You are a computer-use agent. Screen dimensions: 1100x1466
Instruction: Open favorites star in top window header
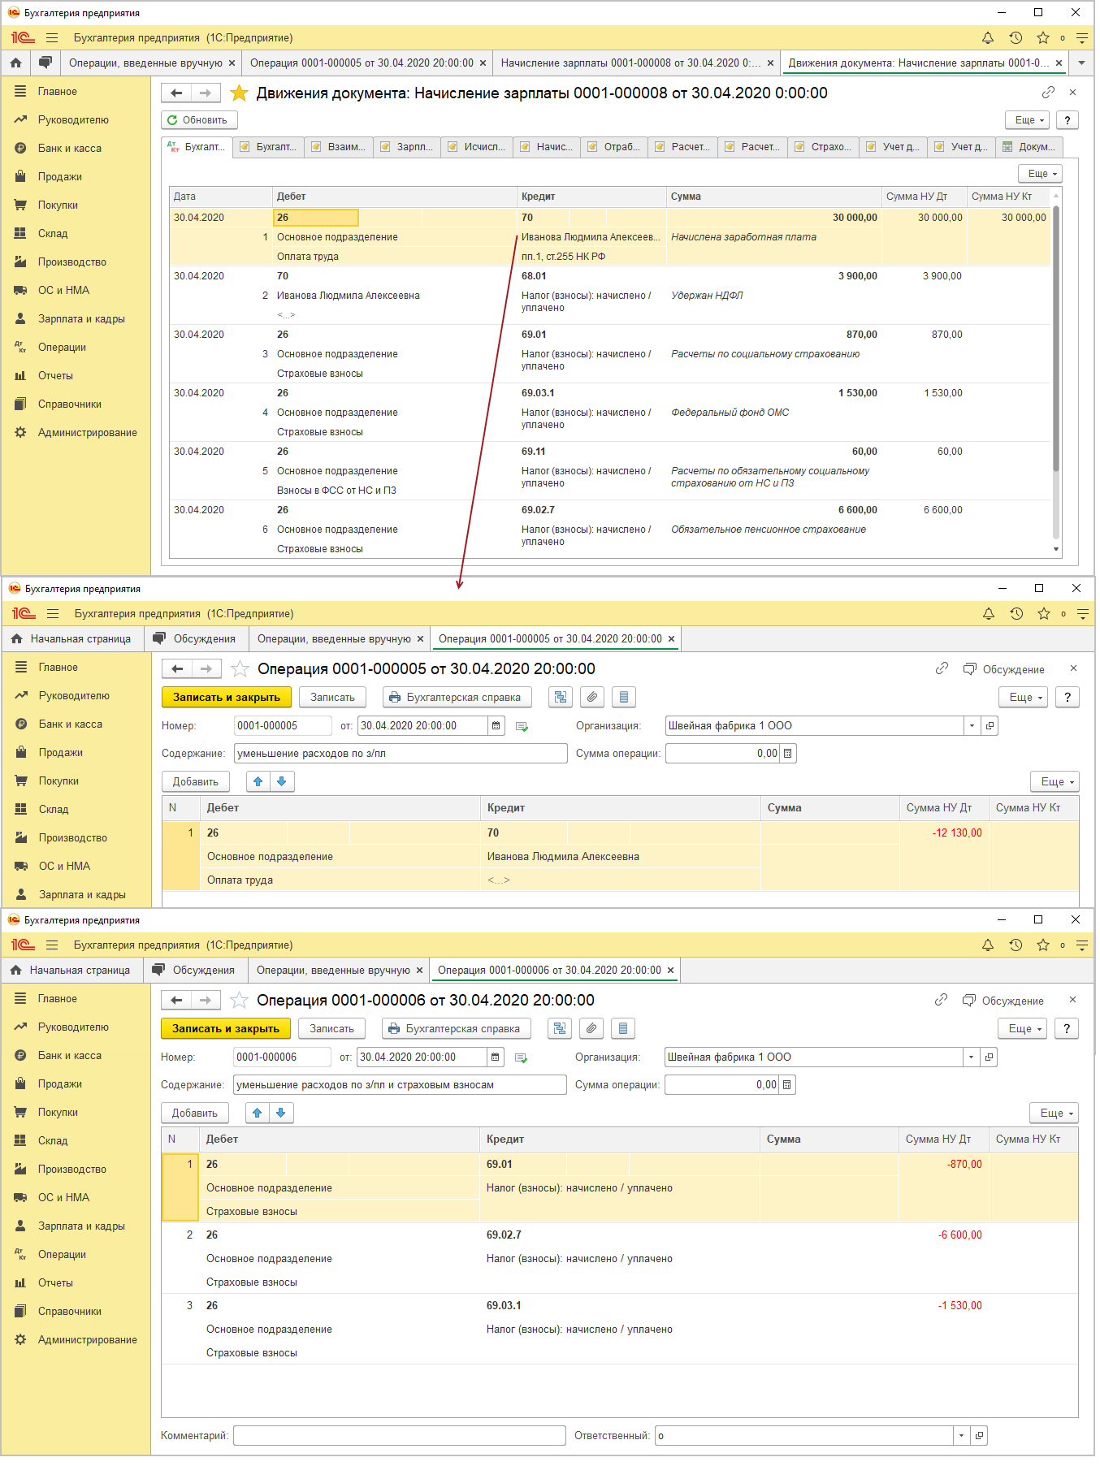1043,38
